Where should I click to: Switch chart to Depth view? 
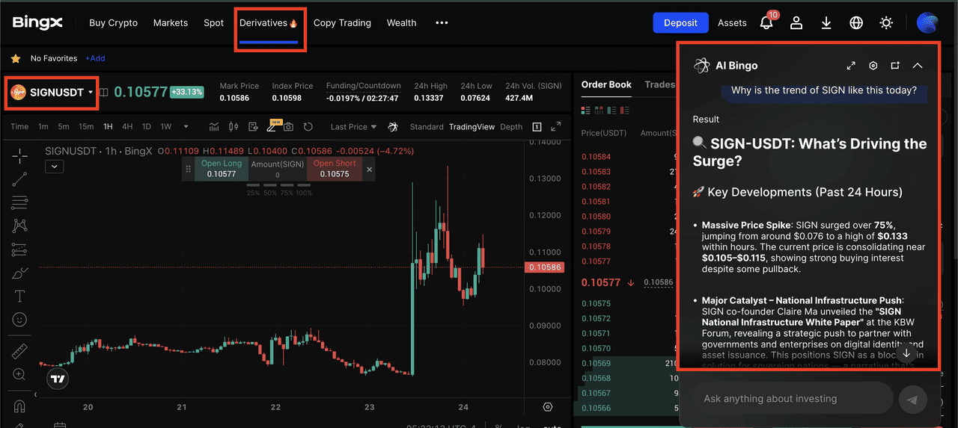511,127
